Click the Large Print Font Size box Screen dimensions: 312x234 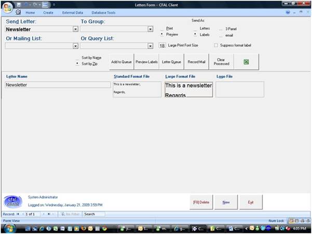click(162, 46)
